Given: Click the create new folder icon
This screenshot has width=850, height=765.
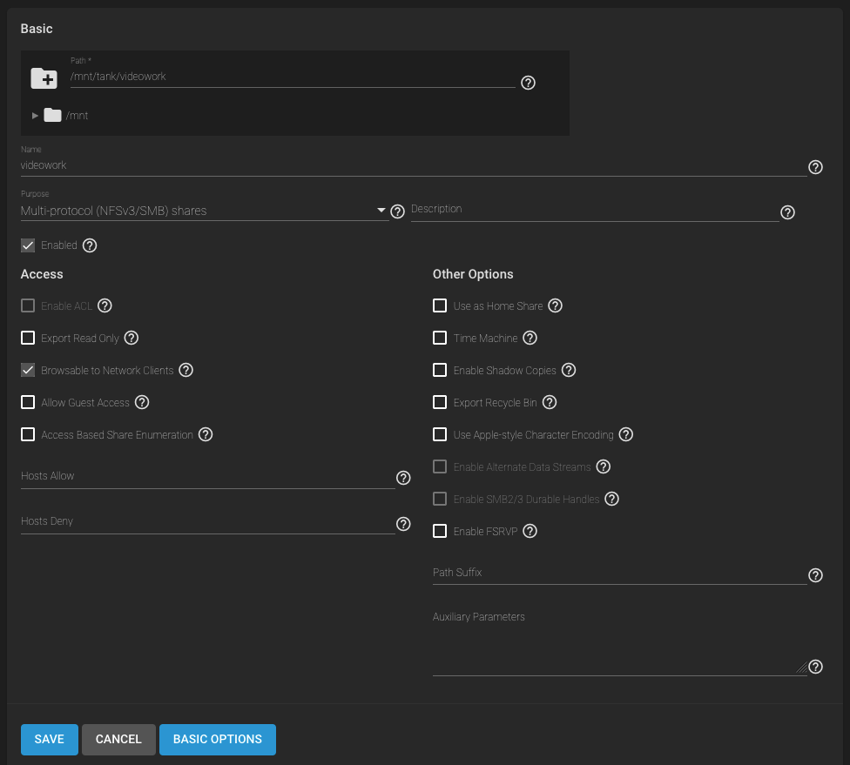Looking at the screenshot, I should pyautogui.click(x=44, y=78).
